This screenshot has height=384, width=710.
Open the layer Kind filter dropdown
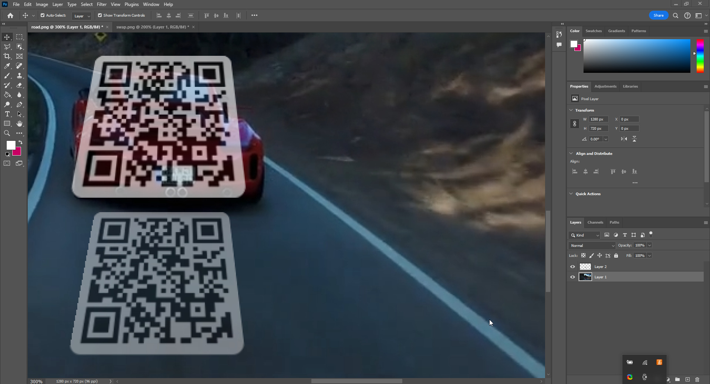584,235
